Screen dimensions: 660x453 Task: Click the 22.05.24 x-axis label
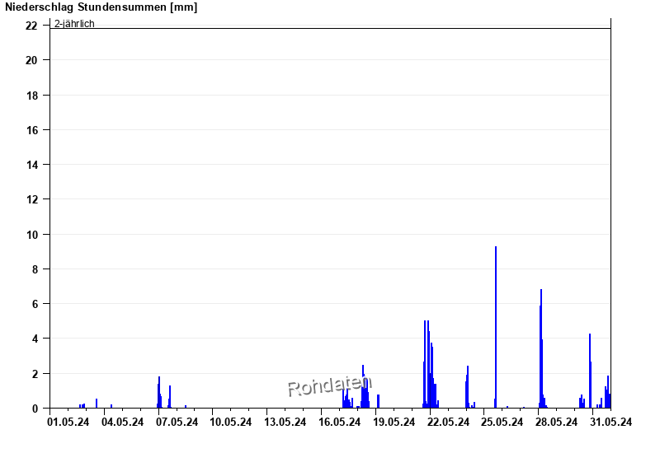(448, 423)
